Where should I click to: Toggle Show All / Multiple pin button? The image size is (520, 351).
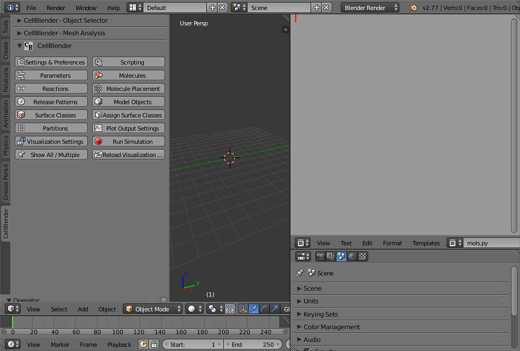[x=51, y=155]
